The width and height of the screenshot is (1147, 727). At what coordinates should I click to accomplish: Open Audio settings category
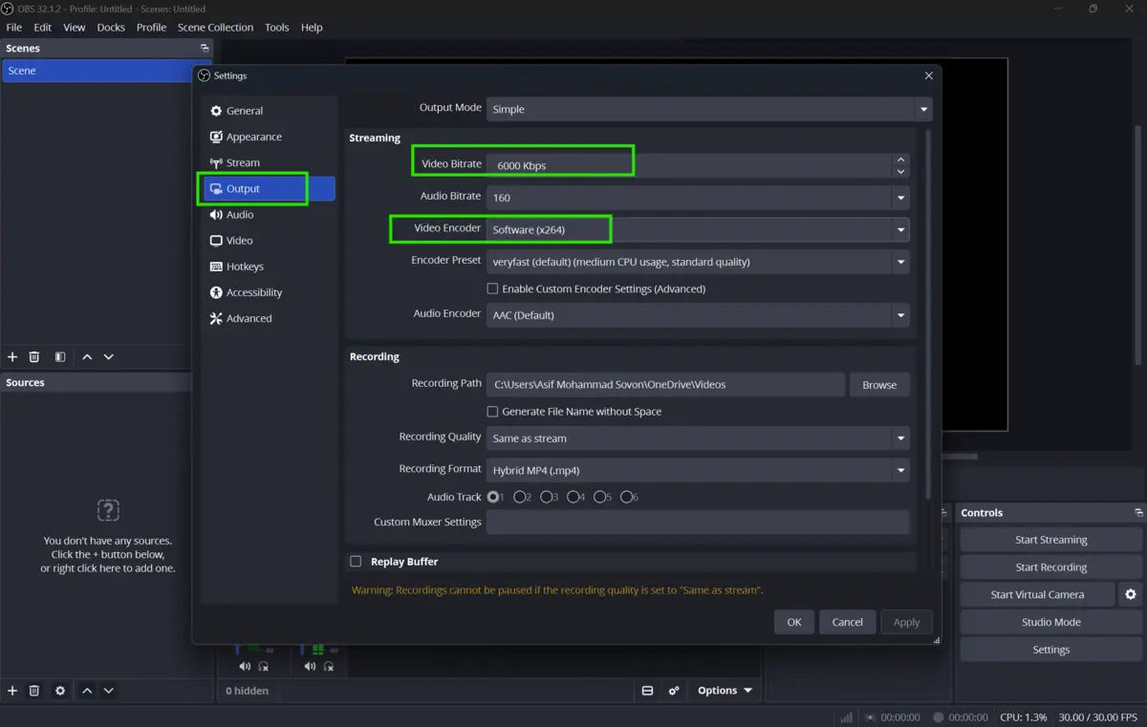click(269, 214)
